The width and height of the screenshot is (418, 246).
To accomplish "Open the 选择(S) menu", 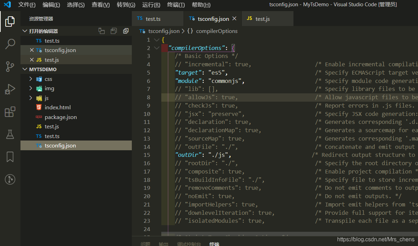I will pos(76,5).
